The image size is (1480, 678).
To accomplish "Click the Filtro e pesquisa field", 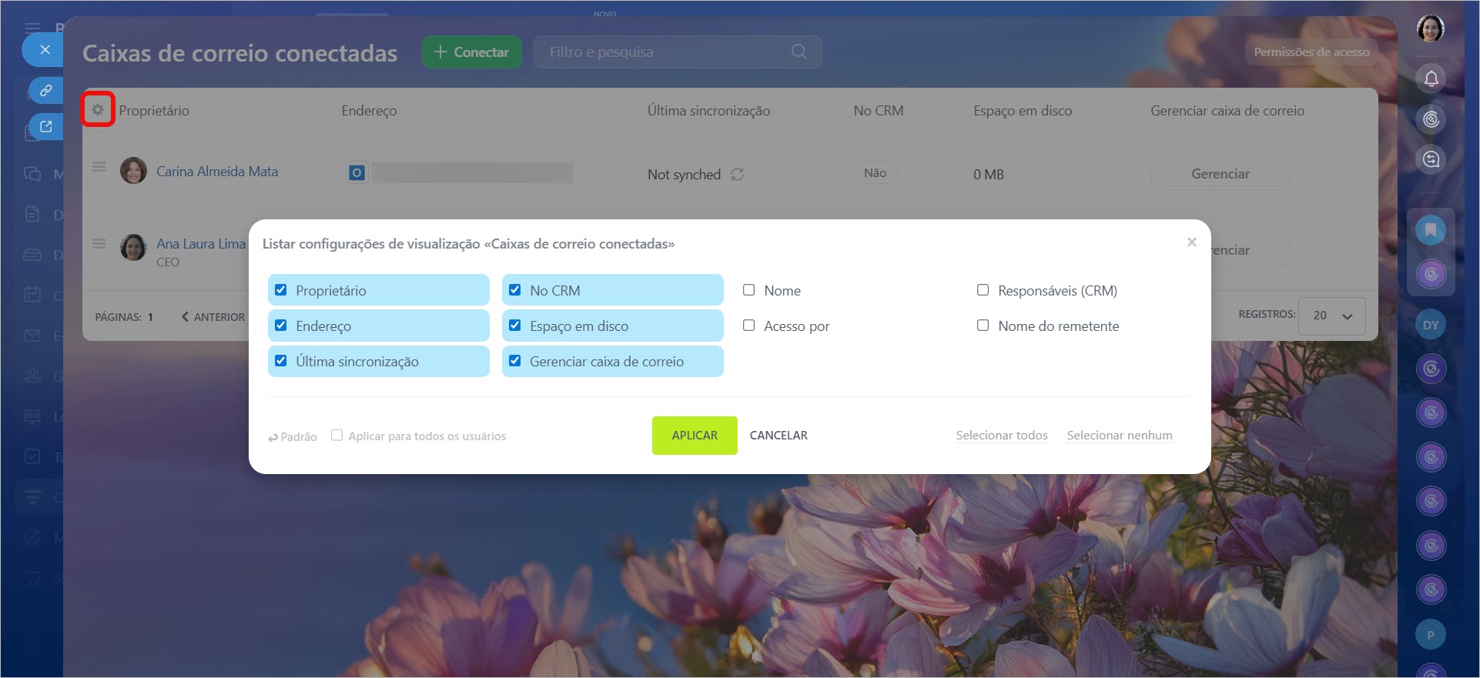I will pos(662,52).
